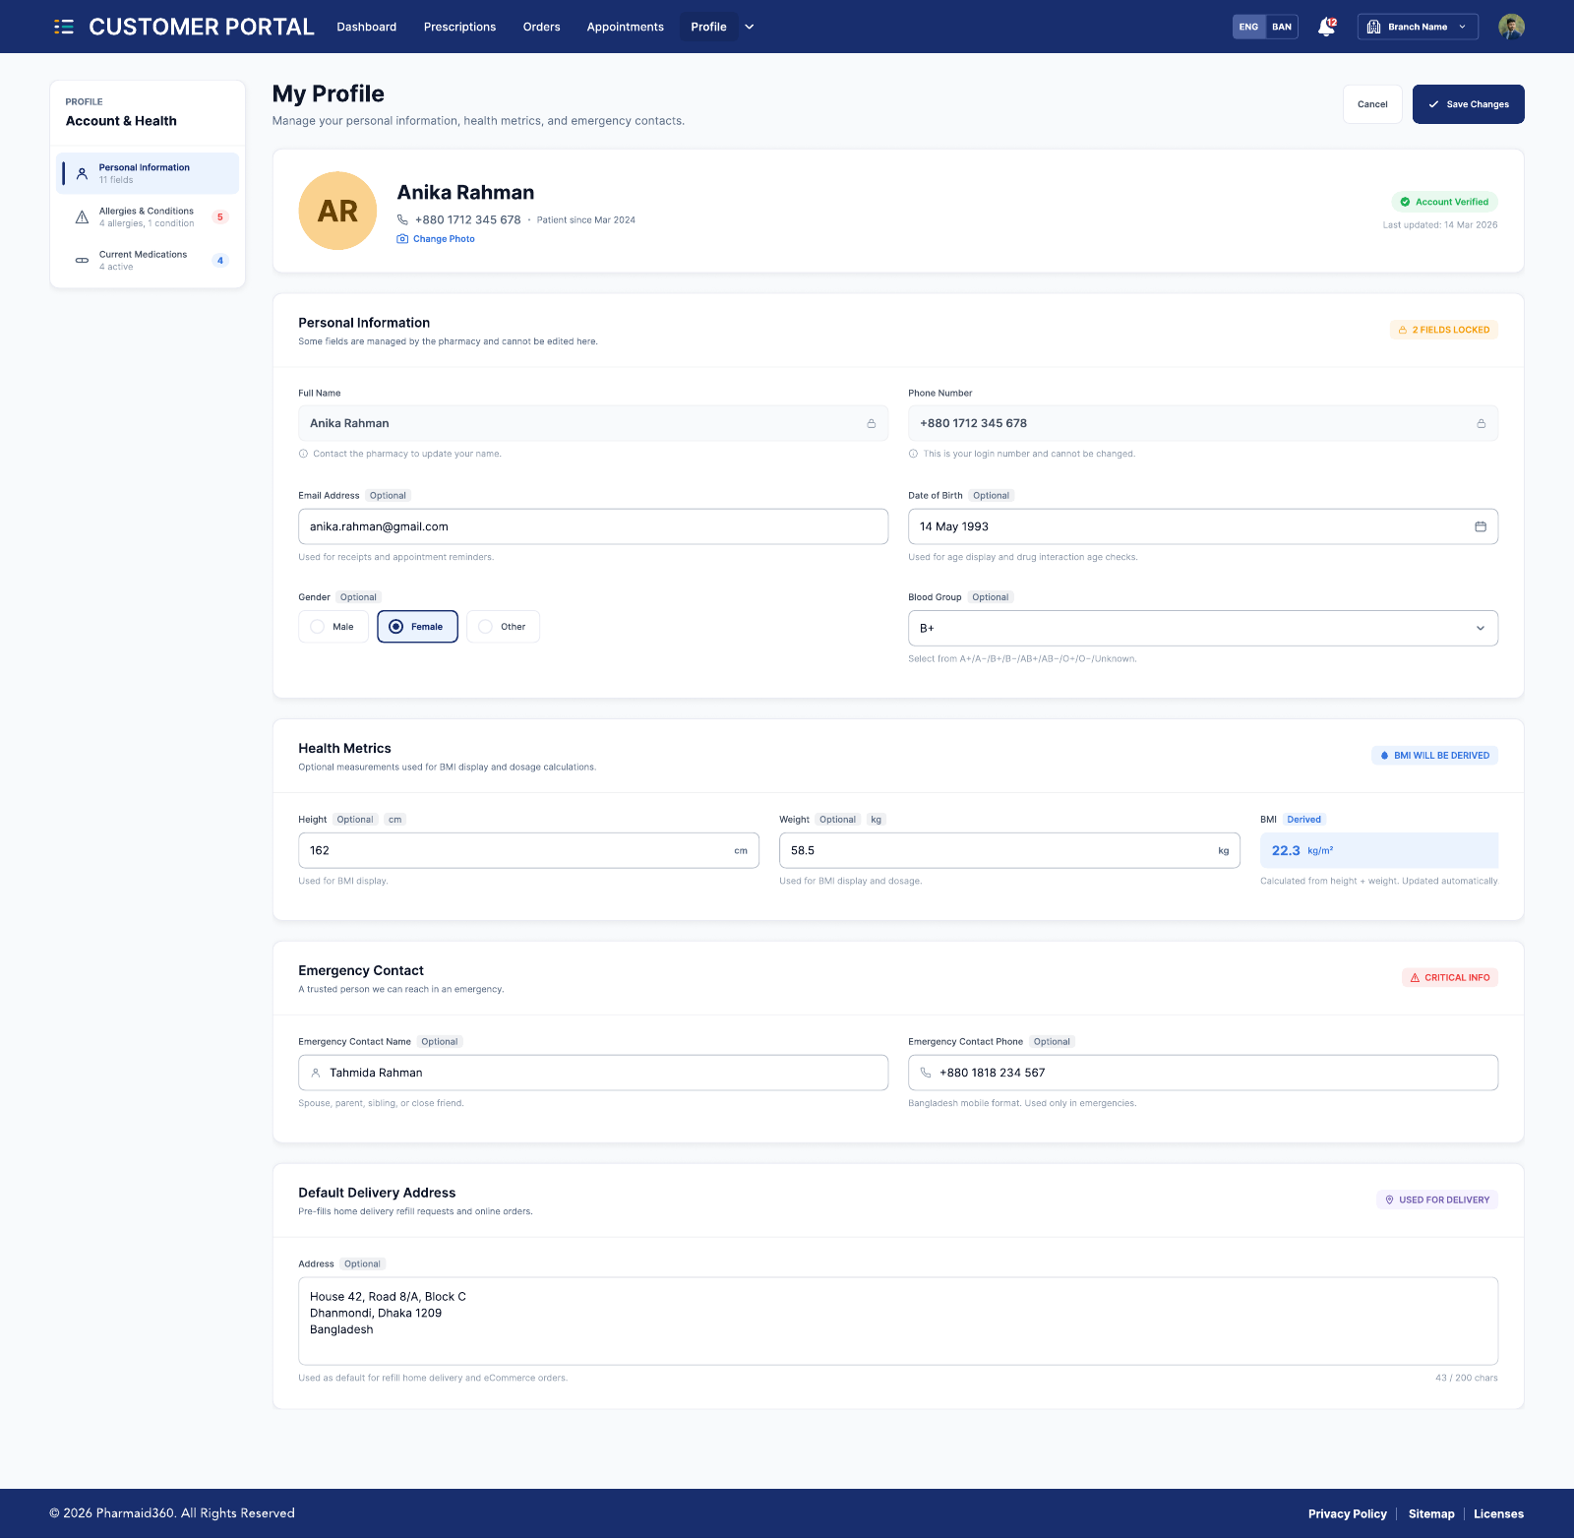Click the Height input field

(x=528, y=851)
